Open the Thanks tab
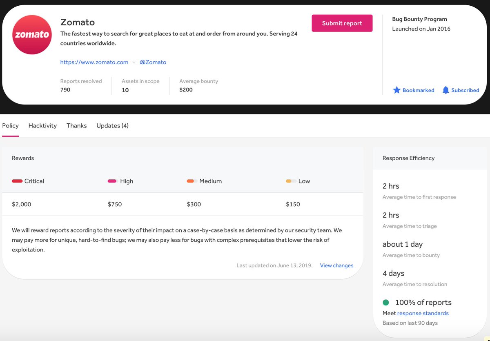Viewport: 490px width, 341px height. 77,126
